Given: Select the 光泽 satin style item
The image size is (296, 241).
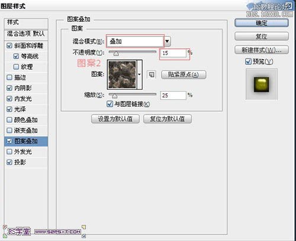Looking at the screenshot, I should [20, 109].
